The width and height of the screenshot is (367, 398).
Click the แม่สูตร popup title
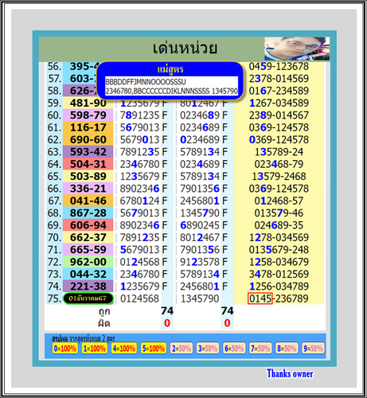tap(170, 69)
